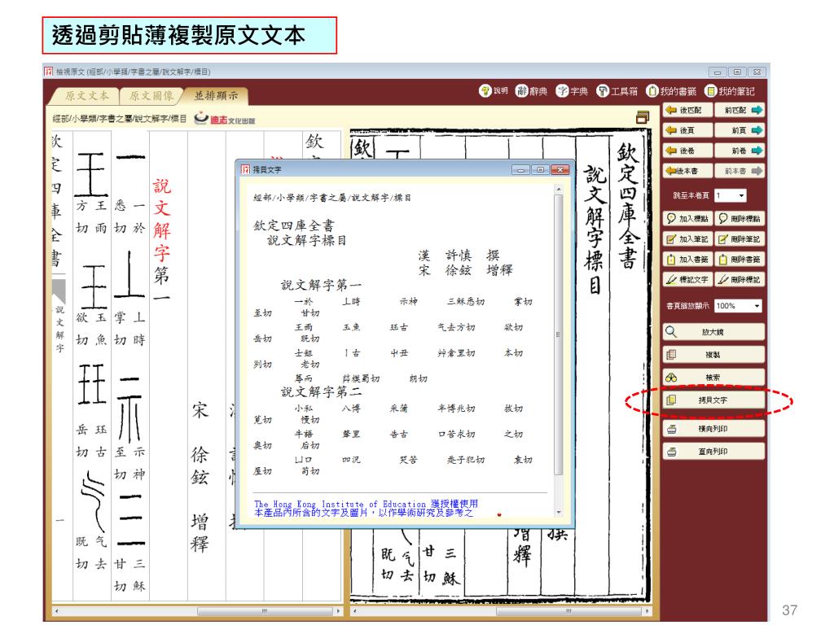Go to 後本書 book
This screenshot has height=625, width=834.
tap(687, 171)
